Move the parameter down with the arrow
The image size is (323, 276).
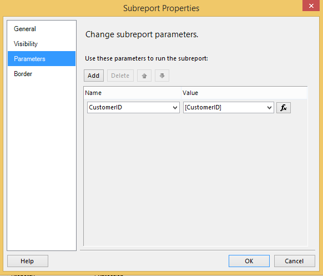point(162,76)
